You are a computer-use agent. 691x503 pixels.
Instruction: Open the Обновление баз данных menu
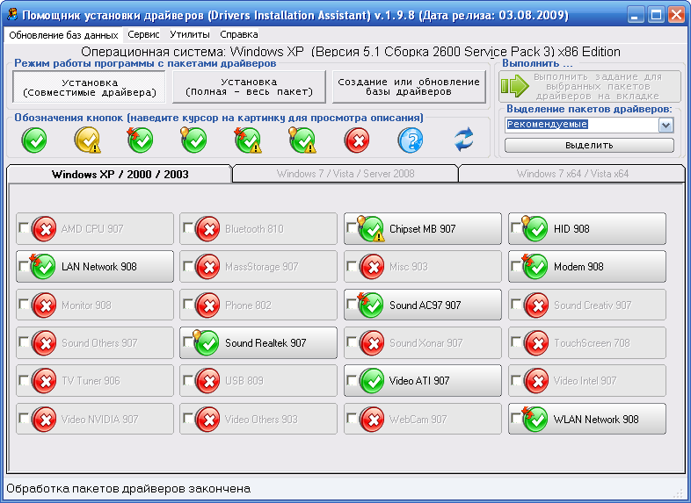63,35
